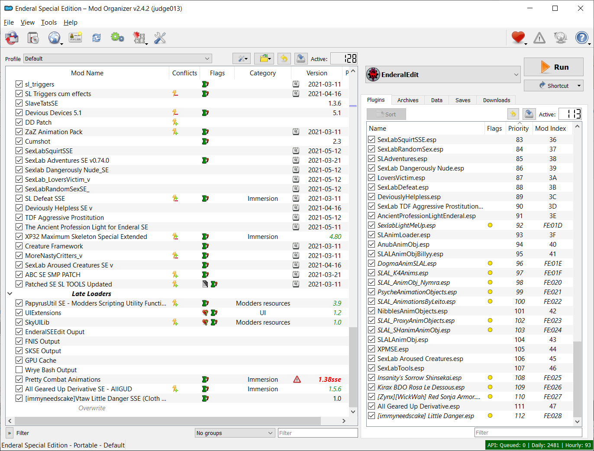The height and width of the screenshot is (451, 594).
Task: Click the create backup icon beside mod Active counter
Action: click(301, 58)
